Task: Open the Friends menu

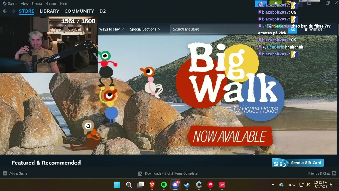Action: (37, 3)
